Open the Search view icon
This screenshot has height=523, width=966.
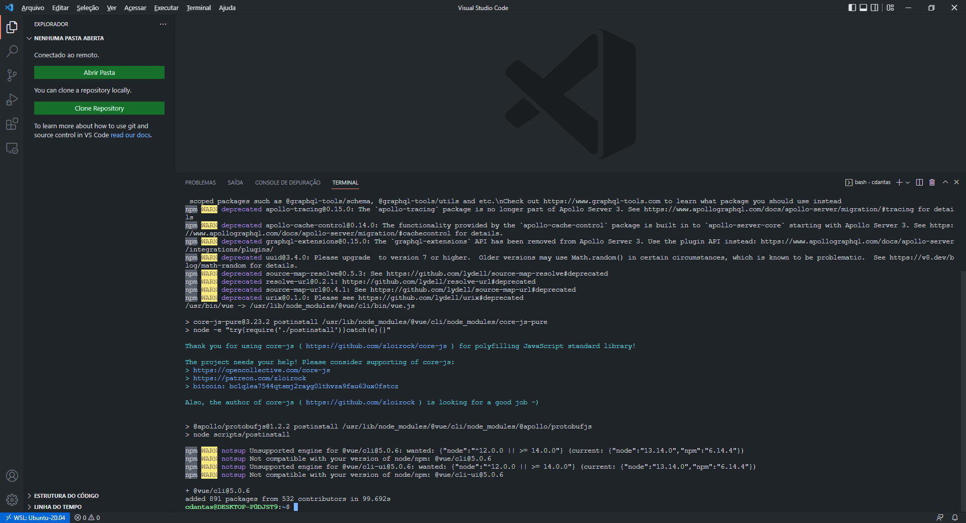click(12, 51)
